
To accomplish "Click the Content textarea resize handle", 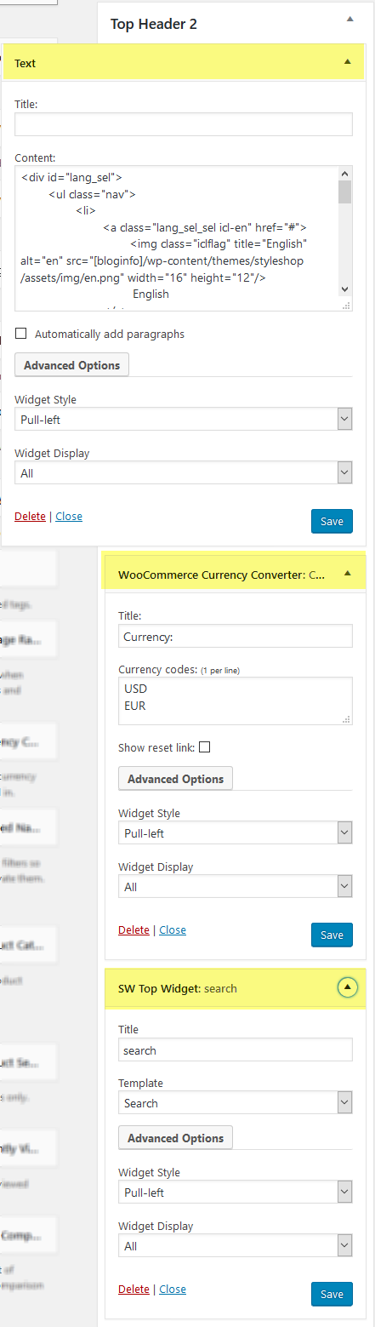I will tap(345, 305).
